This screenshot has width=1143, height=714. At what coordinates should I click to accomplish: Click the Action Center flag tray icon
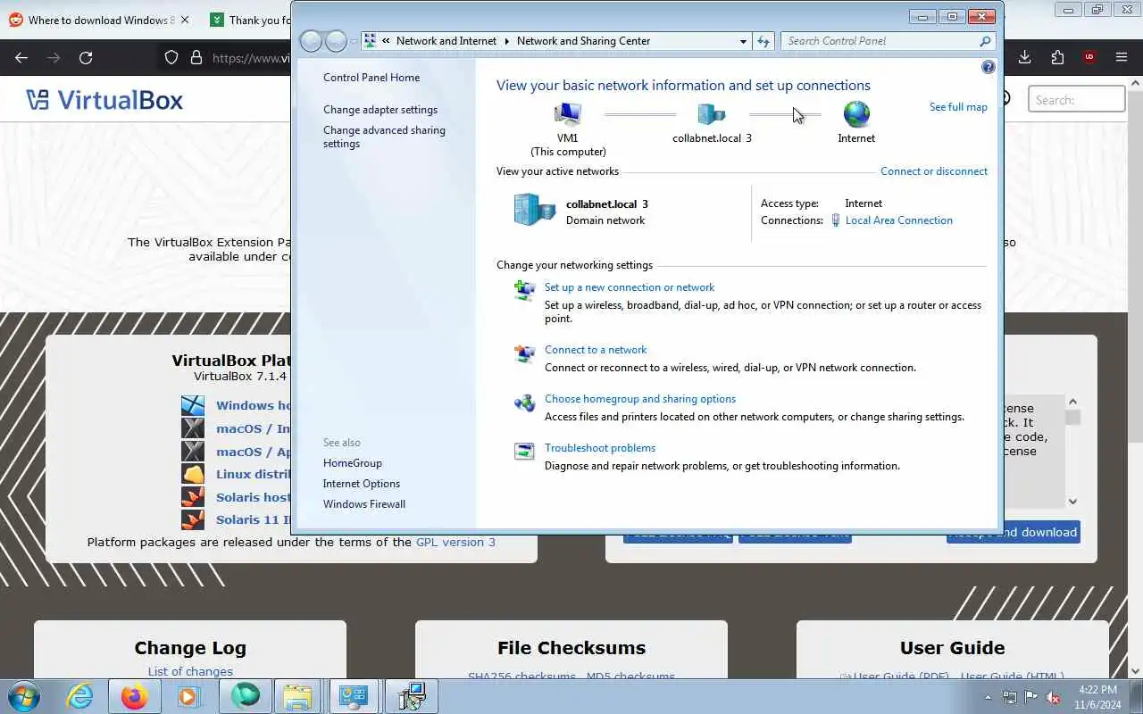[1031, 697]
